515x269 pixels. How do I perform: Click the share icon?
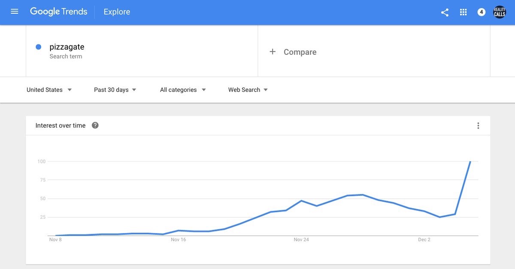pos(445,12)
